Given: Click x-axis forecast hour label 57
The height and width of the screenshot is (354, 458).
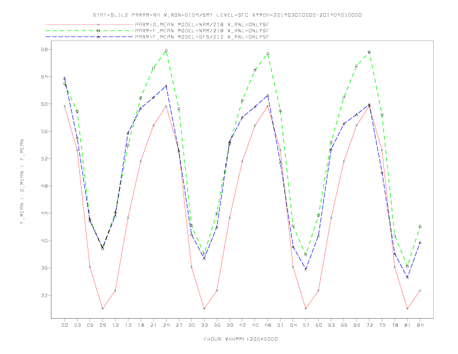Looking at the screenshot, I should 306,325.
